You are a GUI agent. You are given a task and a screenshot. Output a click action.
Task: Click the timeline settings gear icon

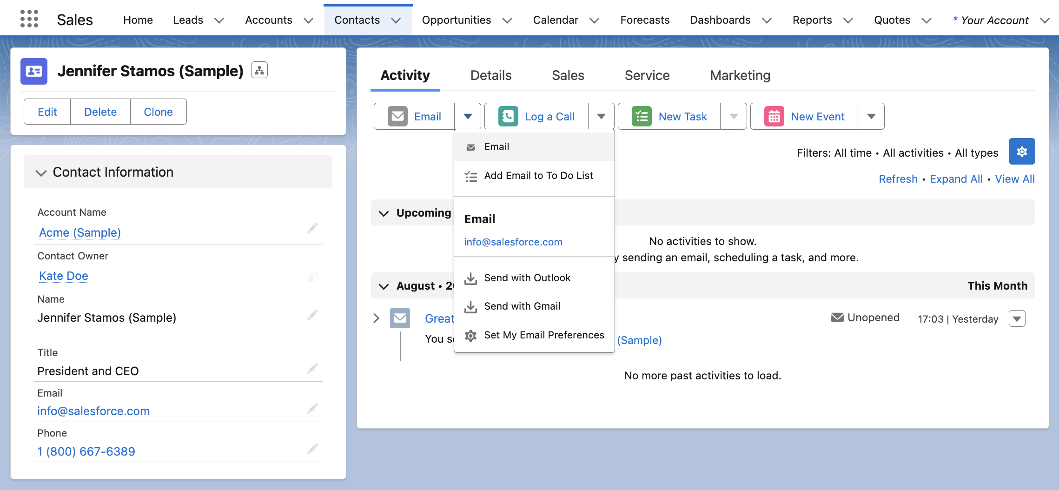tap(1021, 152)
